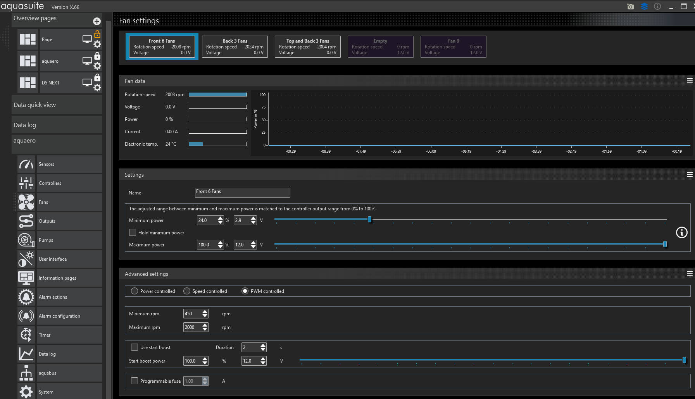This screenshot has height=399, width=695.
Task: Enable the Programmable fuse checkbox
Action: (x=135, y=381)
